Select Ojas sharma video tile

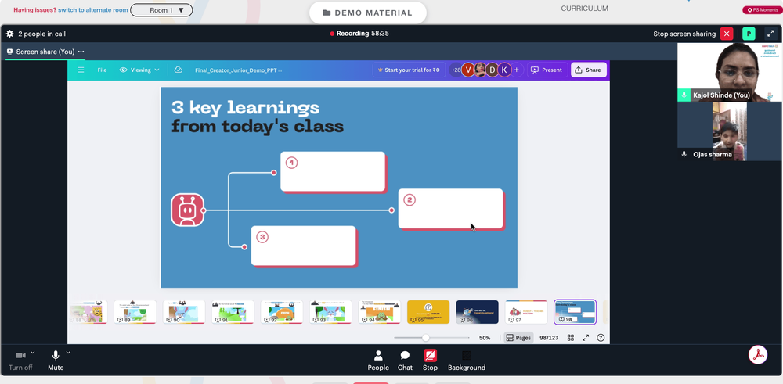[730, 131]
